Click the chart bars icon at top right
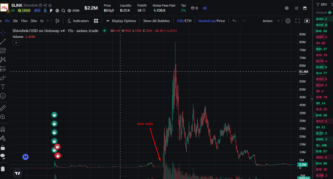 [x=297, y=8]
